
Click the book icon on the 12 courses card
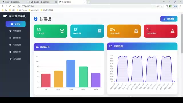(x=100, y=31)
